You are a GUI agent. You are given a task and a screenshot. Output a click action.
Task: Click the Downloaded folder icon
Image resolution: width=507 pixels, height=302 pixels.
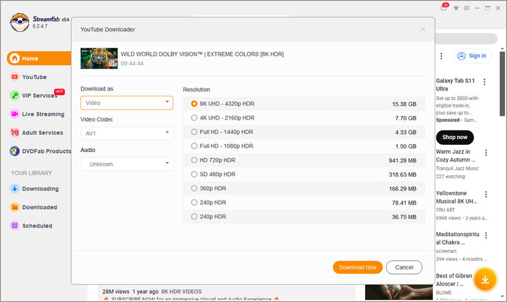pyautogui.click(x=14, y=207)
